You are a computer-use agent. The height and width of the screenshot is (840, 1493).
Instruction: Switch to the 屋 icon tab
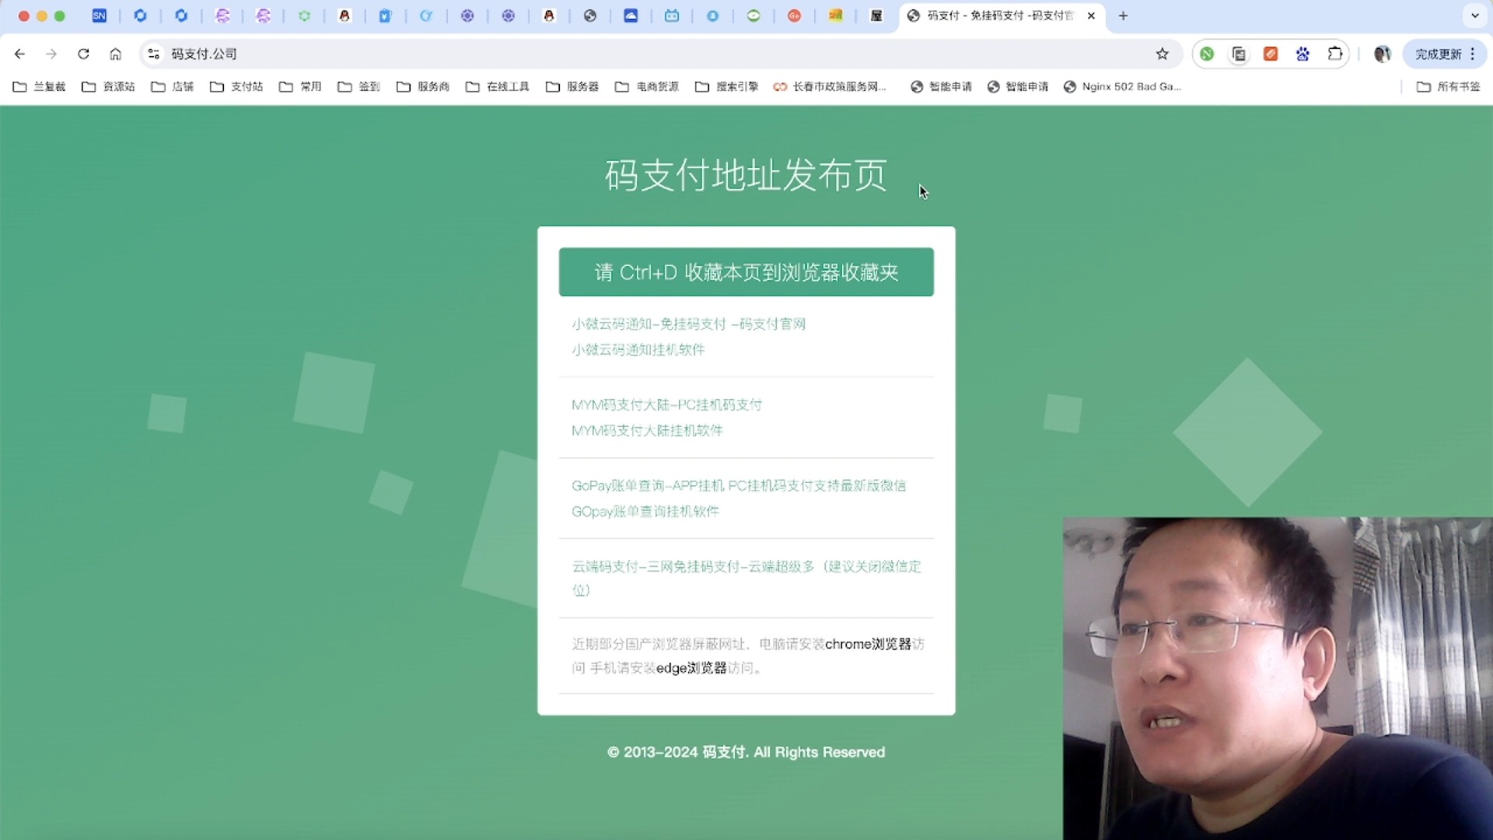tap(876, 16)
